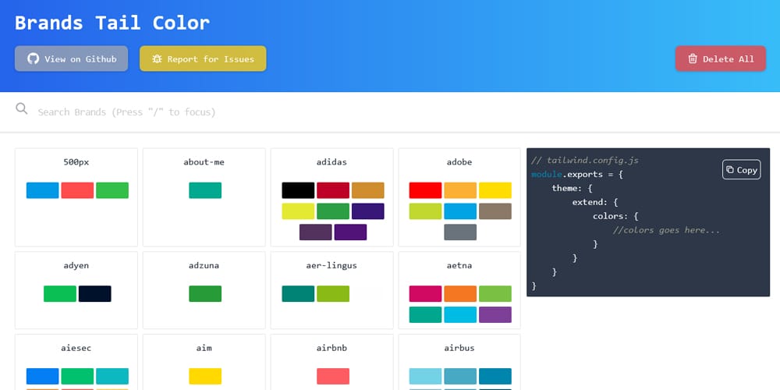Click the about-me brand name
780x390 pixels.
[x=204, y=162]
